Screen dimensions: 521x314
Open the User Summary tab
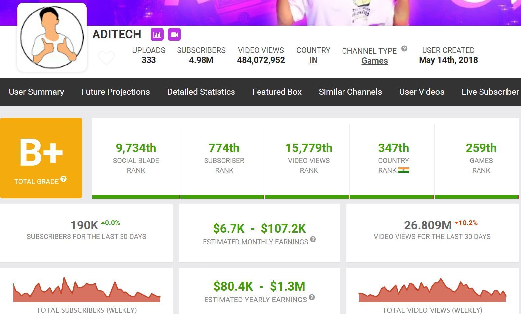36,92
